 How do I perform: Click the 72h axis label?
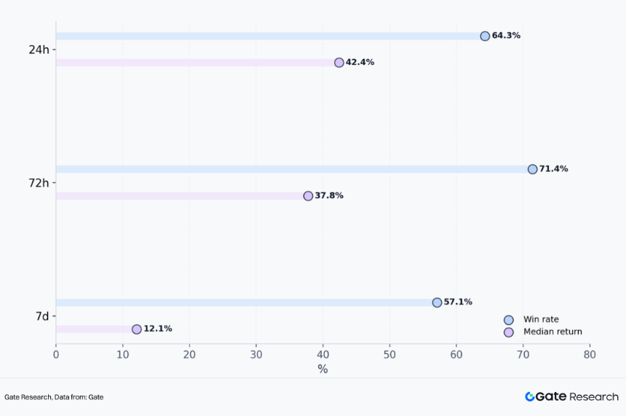pyautogui.click(x=39, y=183)
